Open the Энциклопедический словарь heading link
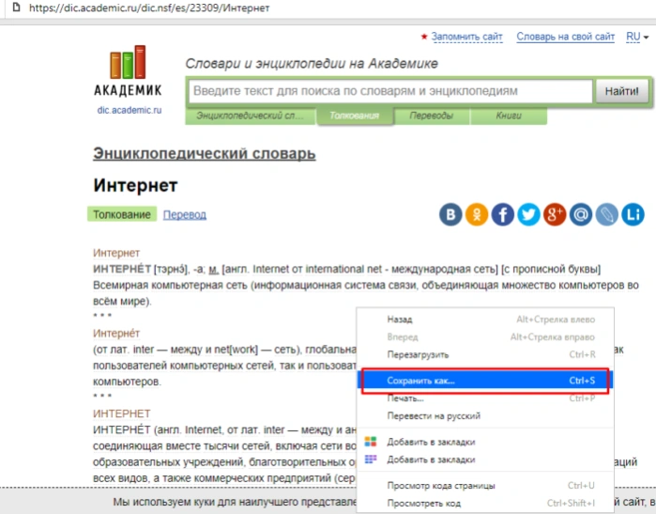The image size is (656, 514). tap(205, 153)
